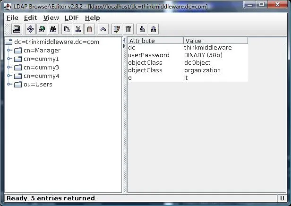Click the Attribute column header

pos(155,41)
